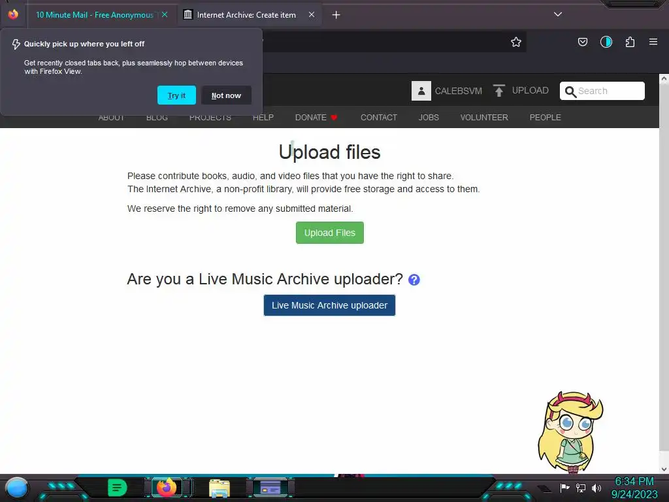669x502 pixels.
Task: Switch to the 10 Minute Mail tab
Action: [95, 15]
